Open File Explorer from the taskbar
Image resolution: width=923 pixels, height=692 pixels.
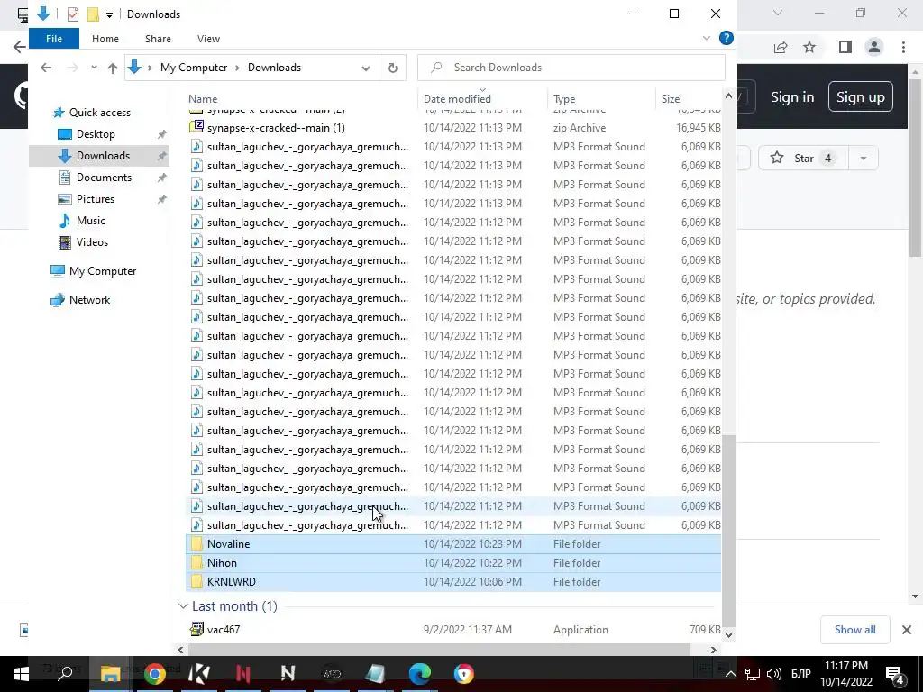tap(110, 673)
